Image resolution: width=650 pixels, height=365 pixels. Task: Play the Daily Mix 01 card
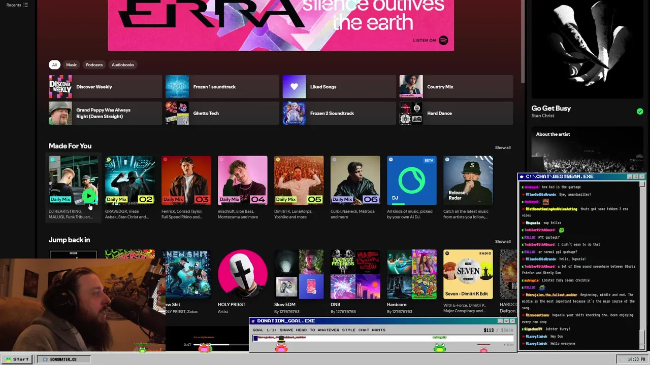pyautogui.click(x=89, y=196)
